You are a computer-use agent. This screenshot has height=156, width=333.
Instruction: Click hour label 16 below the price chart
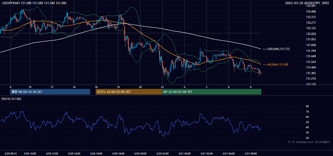point(96,87)
